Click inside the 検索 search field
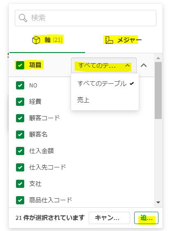172x231 pixels. [85, 18]
